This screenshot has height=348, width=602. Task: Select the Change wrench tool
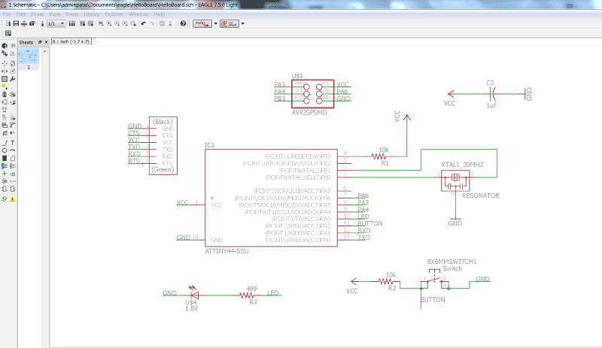pos(13,79)
